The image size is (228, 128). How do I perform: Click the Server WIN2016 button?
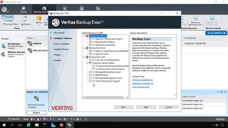216,33
